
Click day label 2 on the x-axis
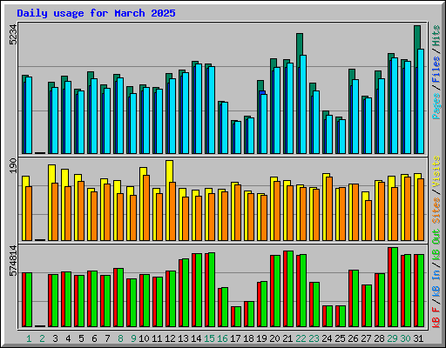(x=42, y=338)
